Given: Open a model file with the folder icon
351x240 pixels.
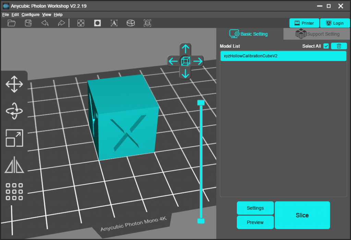Looking at the screenshot, I should [11, 23].
